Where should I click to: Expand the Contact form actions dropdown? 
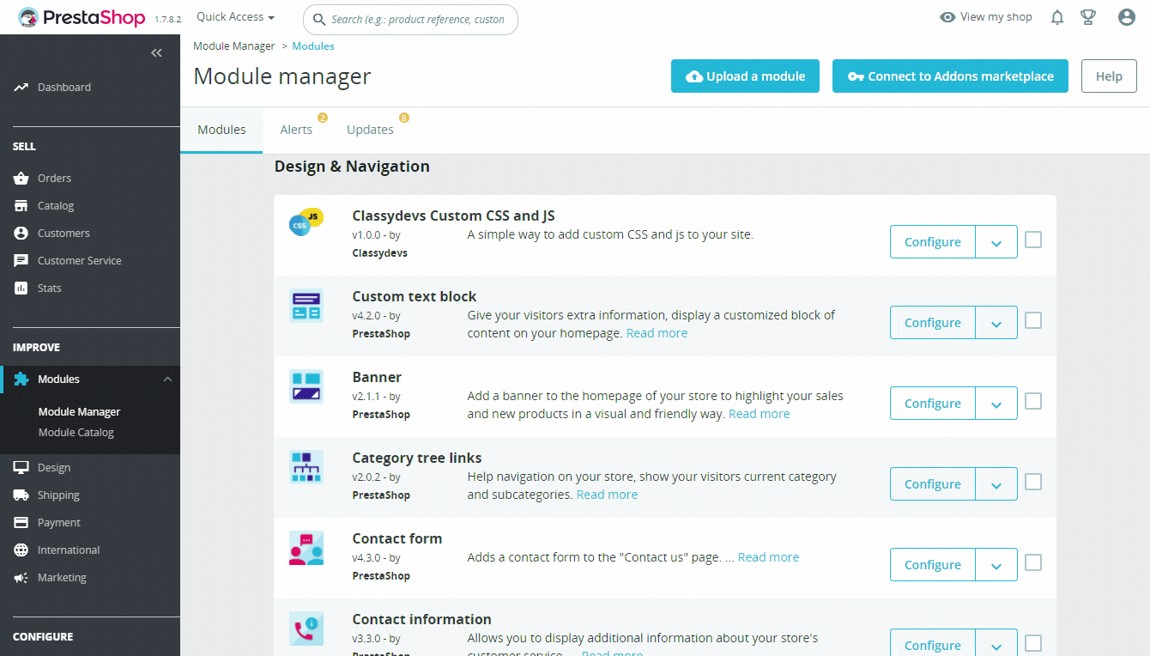click(996, 565)
